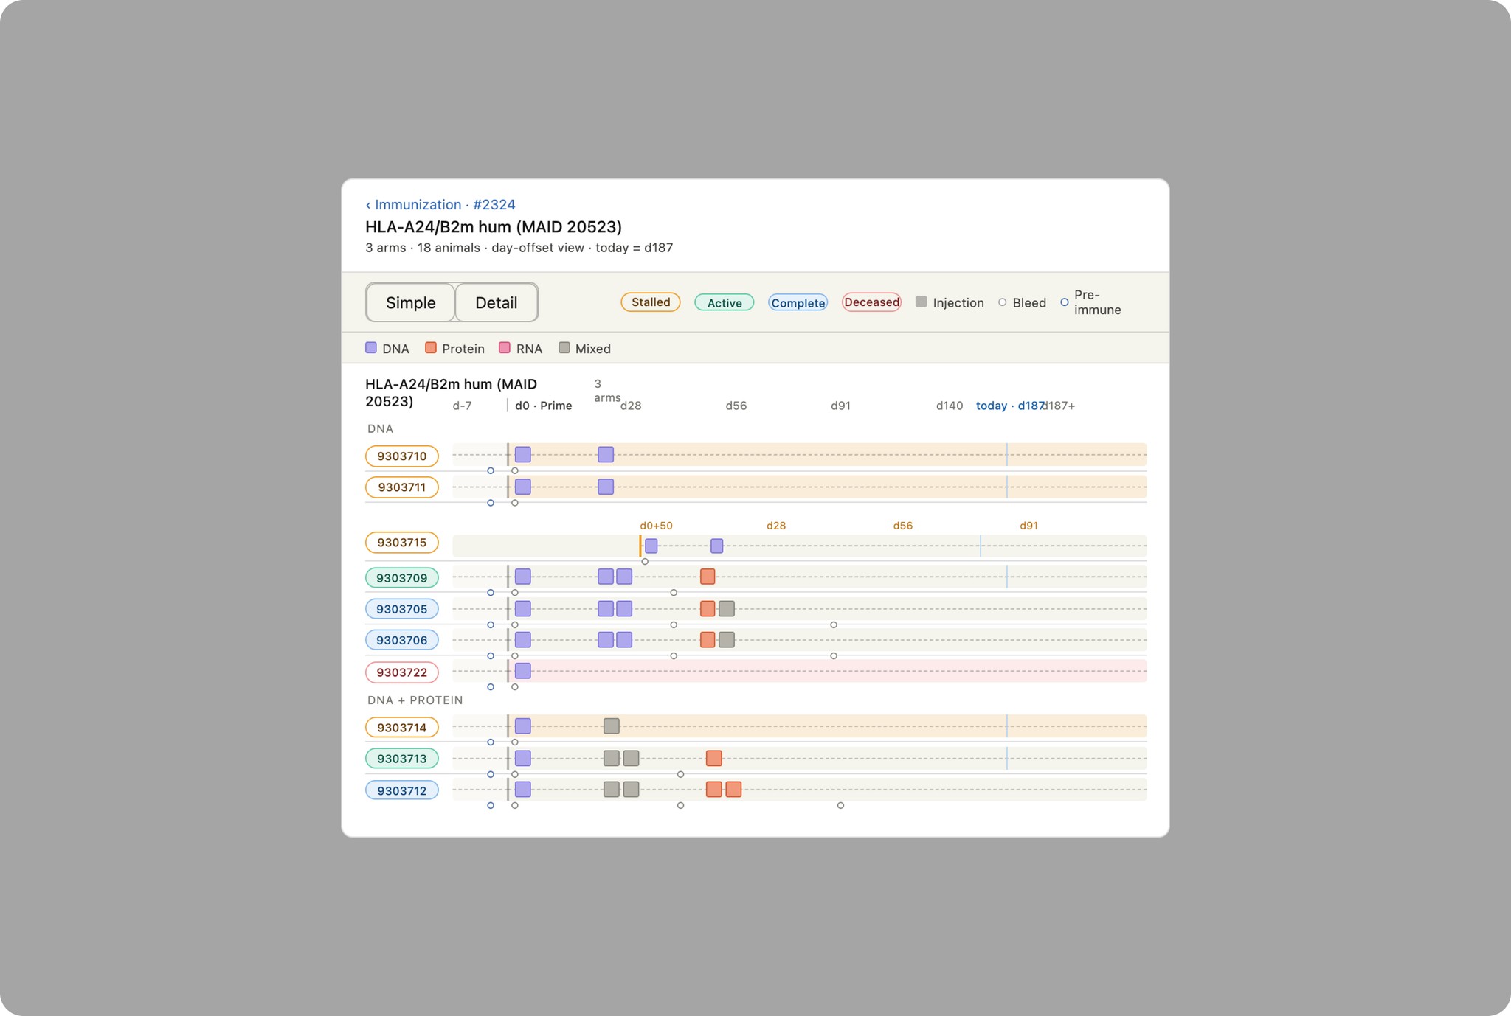Select the Mixed injection for 9303714

[x=612, y=726]
